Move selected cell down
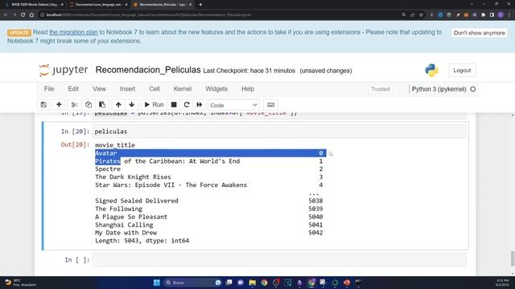 [132, 105]
